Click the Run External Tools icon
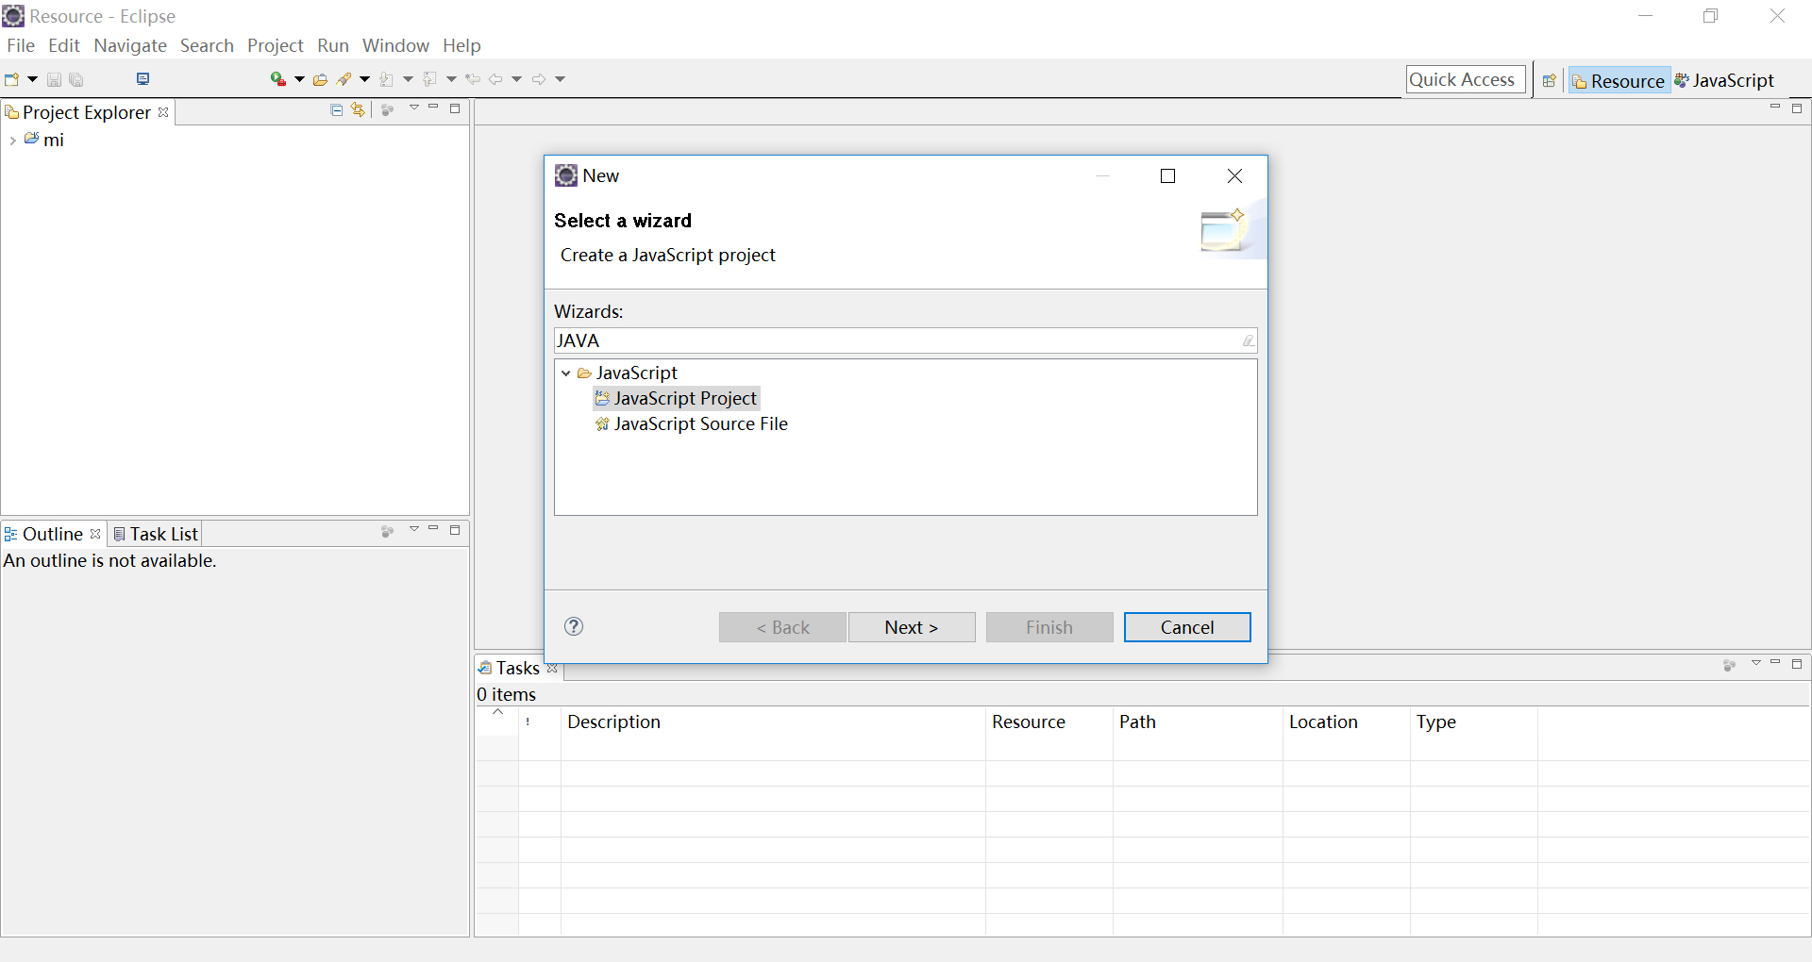 pos(278,79)
